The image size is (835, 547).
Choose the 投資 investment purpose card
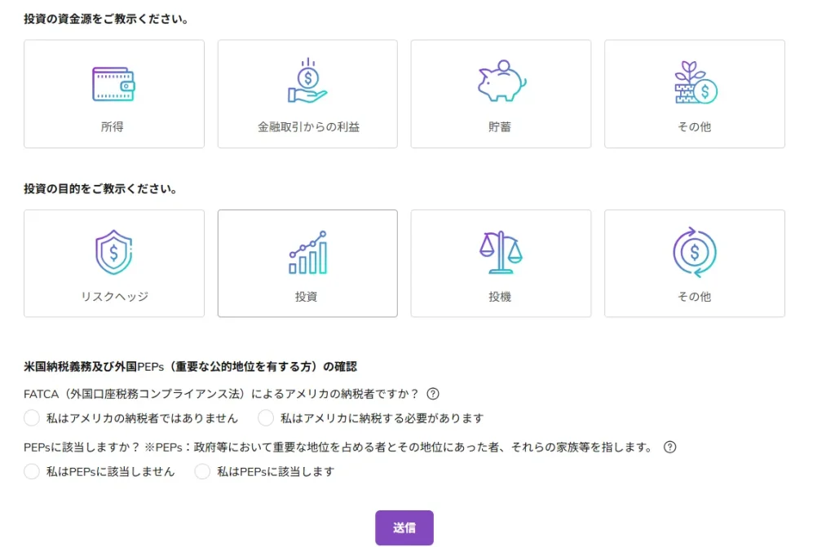tap(307, 262)
